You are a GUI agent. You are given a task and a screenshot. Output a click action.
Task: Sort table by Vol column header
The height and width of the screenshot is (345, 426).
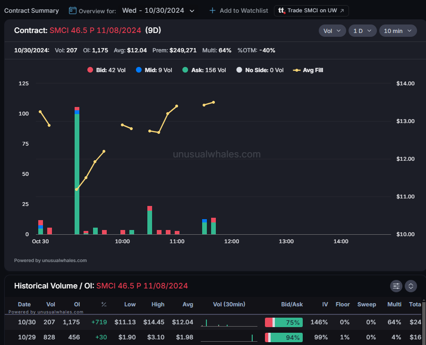tap(51, 304)
